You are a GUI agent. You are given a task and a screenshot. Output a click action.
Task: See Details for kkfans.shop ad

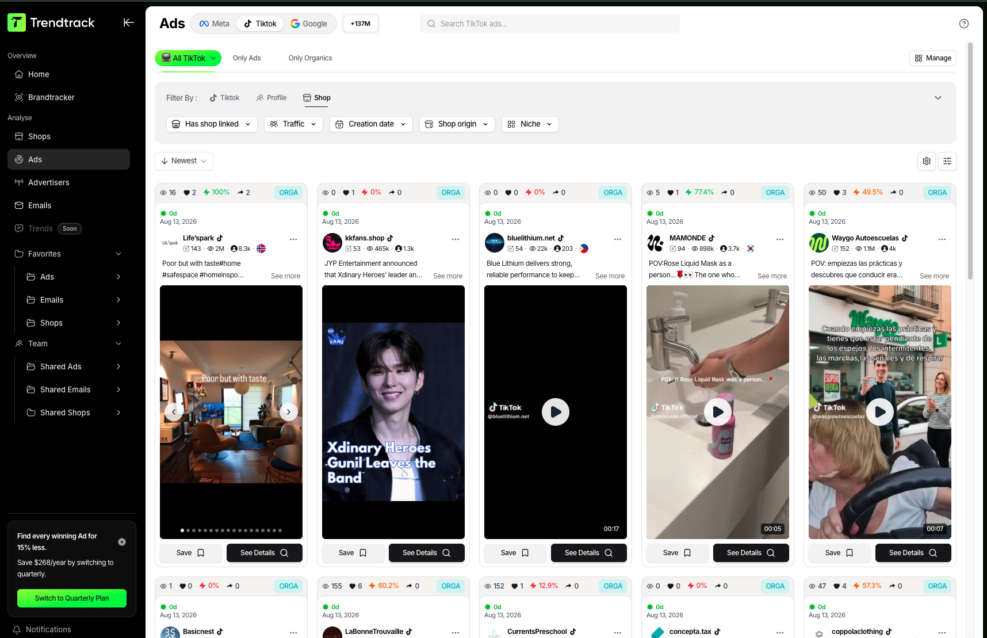427,553
